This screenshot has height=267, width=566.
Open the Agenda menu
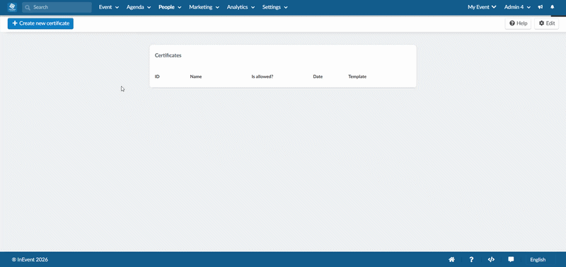pos(139,7)
